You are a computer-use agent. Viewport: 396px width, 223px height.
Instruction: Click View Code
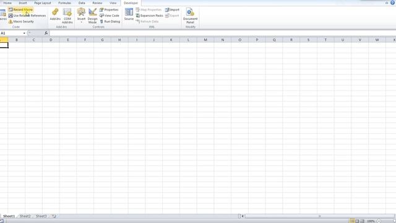pyautogui.click(x=109, y=15)
